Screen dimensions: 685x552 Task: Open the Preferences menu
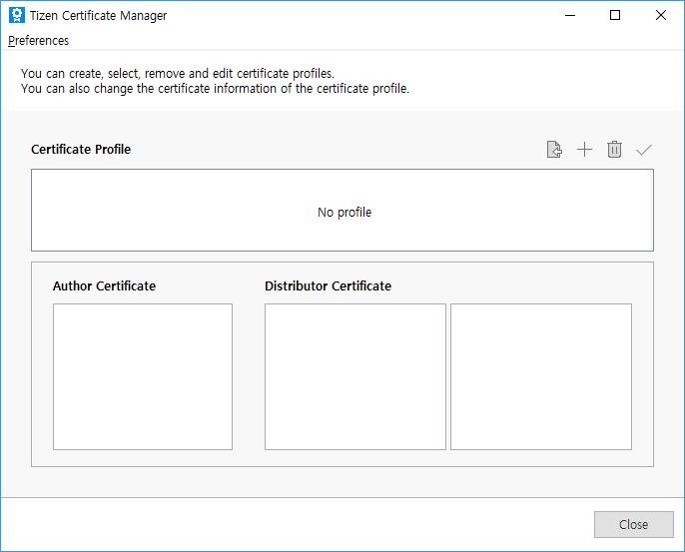click(x=39, y=41)
